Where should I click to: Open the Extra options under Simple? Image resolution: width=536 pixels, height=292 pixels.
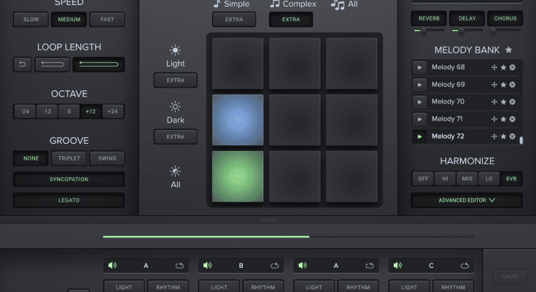coord(234,19)
